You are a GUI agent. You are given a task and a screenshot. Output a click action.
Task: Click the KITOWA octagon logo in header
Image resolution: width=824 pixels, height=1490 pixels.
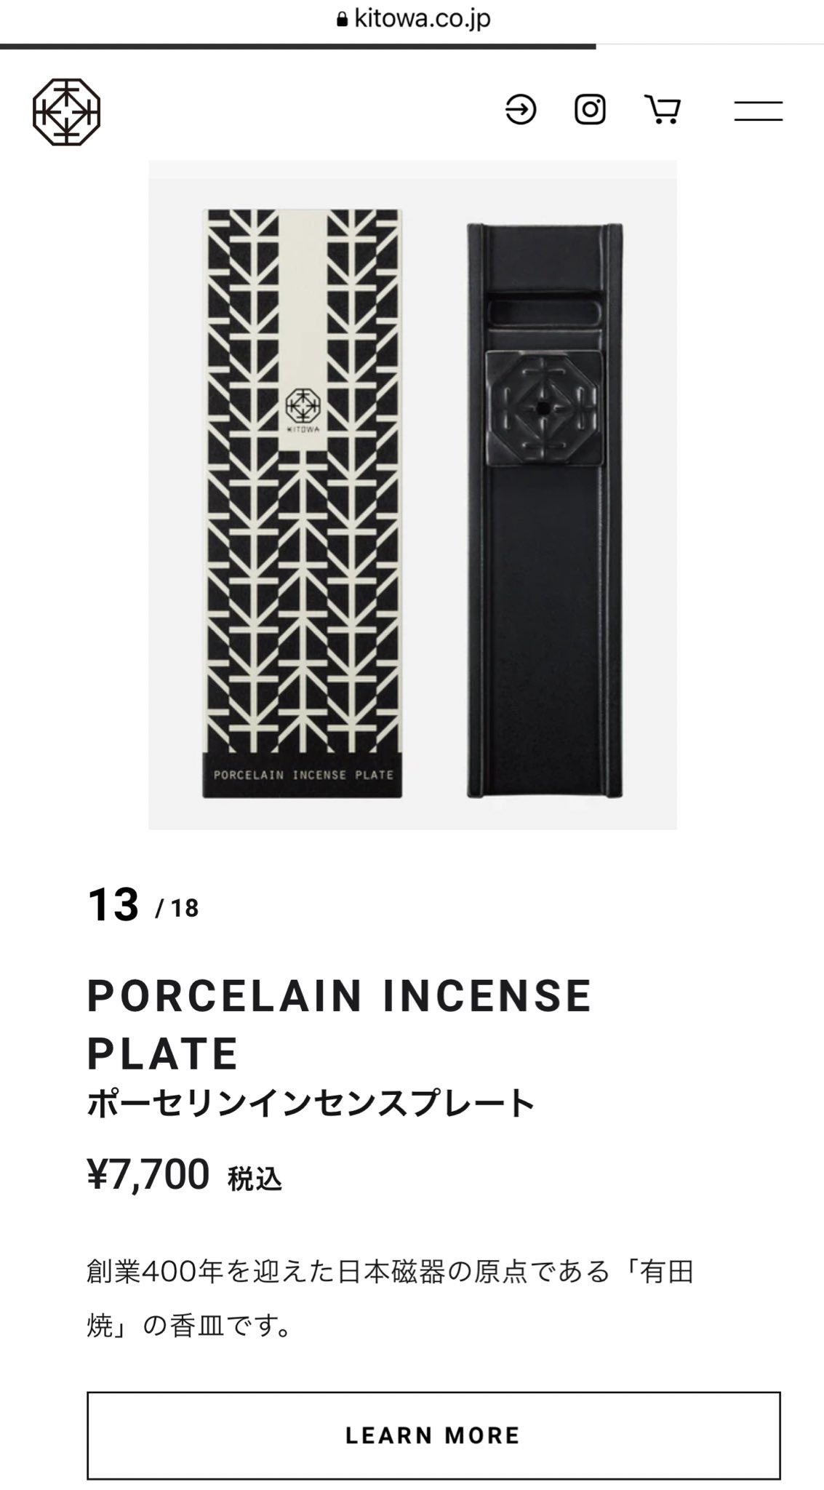click(66, 112)
